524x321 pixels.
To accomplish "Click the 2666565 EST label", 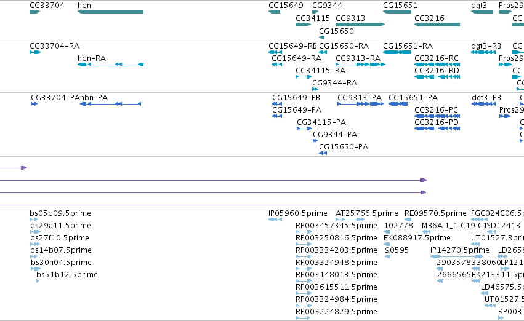I will (454, 275).
